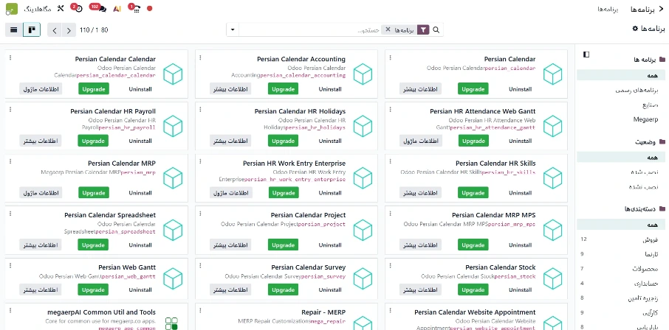Open Persian Calendar Survey three-dot menu
This screenshot has height=330, width=669.
pos(201,266)
